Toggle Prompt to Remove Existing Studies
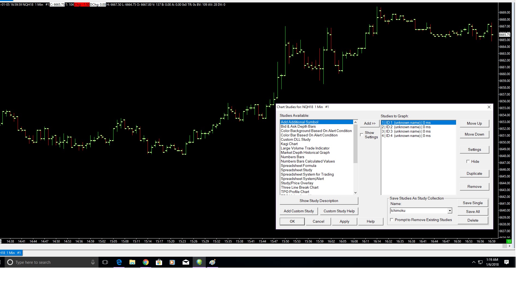 (392, 220)
